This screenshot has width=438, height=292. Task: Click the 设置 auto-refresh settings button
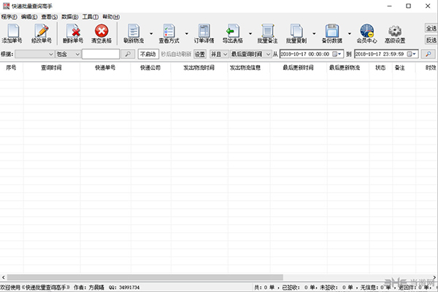click(x=200, y=54)
